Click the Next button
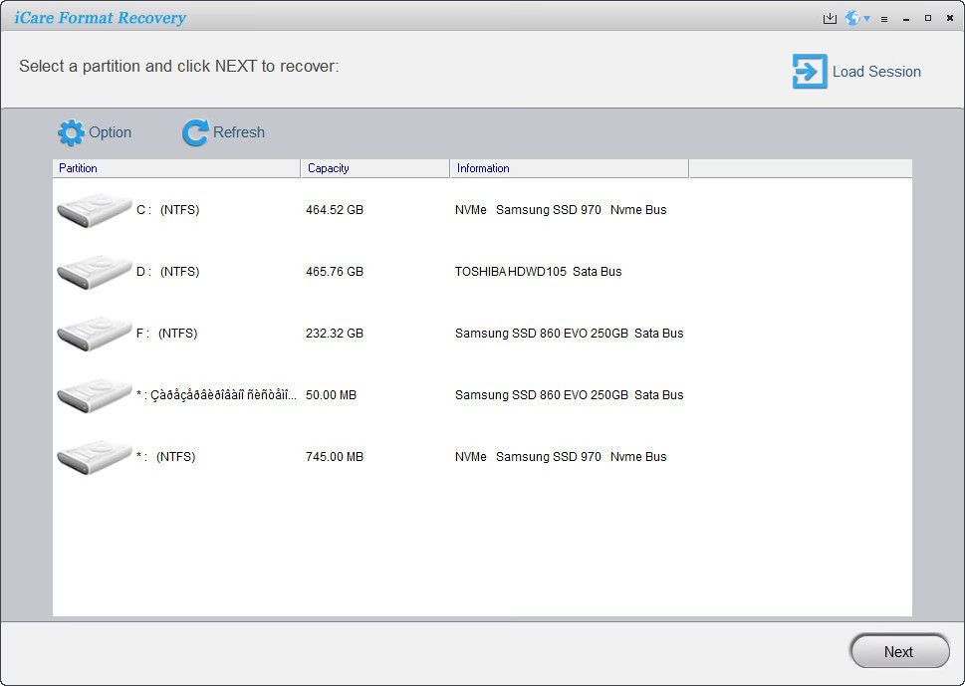This screenshot has width=965, height=686. [x=899, y=651]
